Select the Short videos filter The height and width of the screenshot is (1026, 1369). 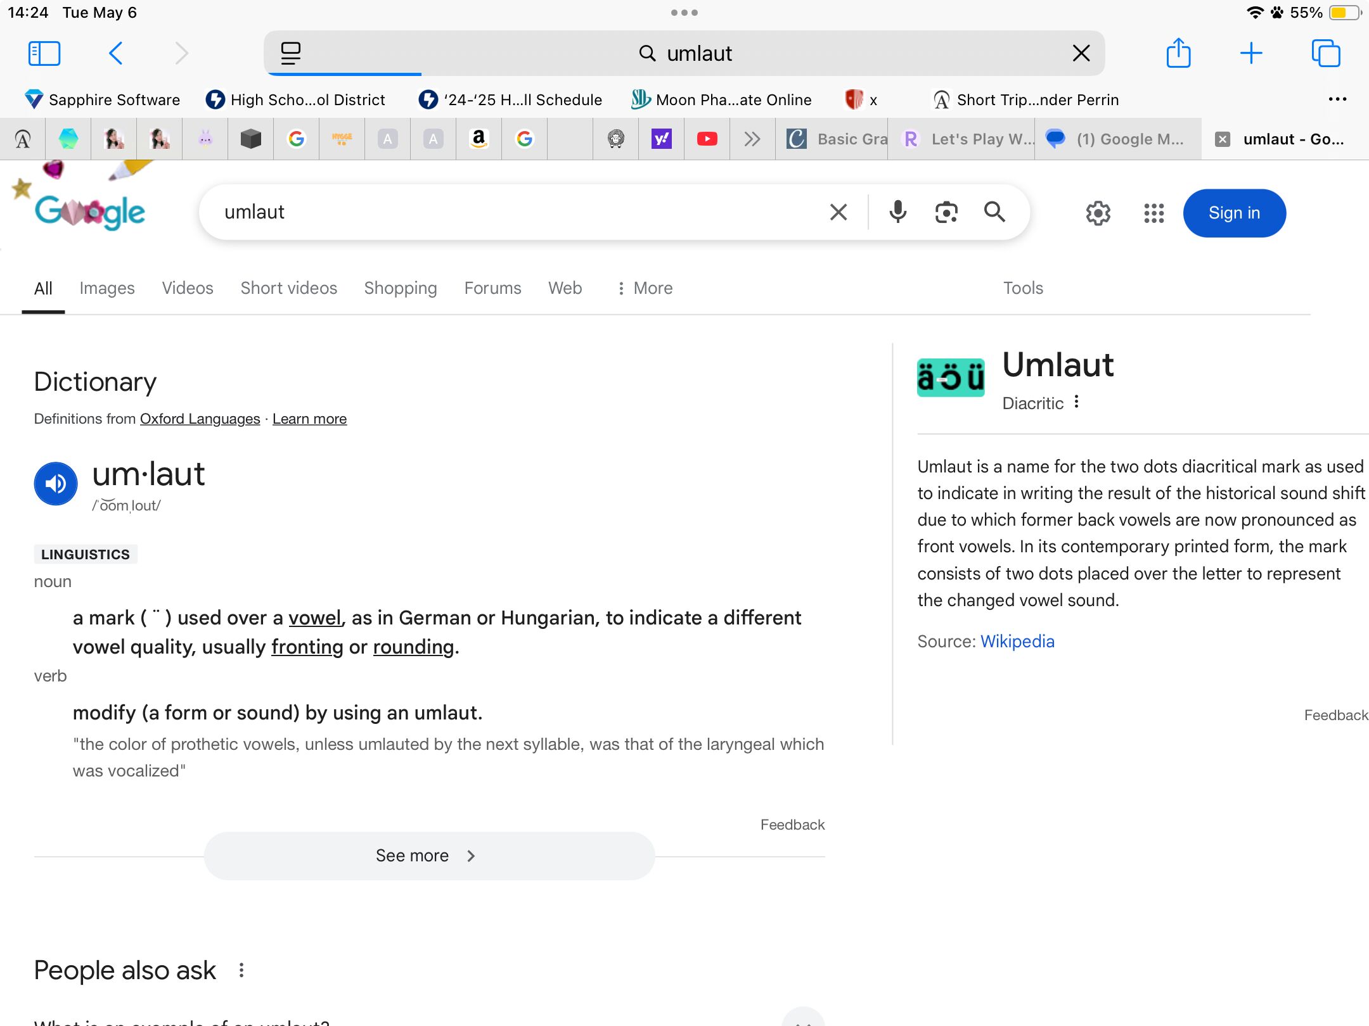(x=289, y=288)
